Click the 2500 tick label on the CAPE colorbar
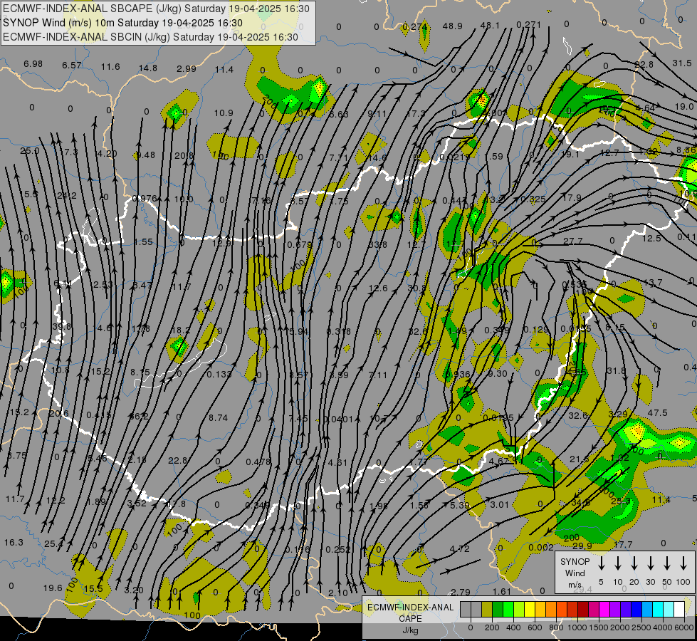Screen dimensions: 697x641 pyautogui.click(x=641, y=627)
